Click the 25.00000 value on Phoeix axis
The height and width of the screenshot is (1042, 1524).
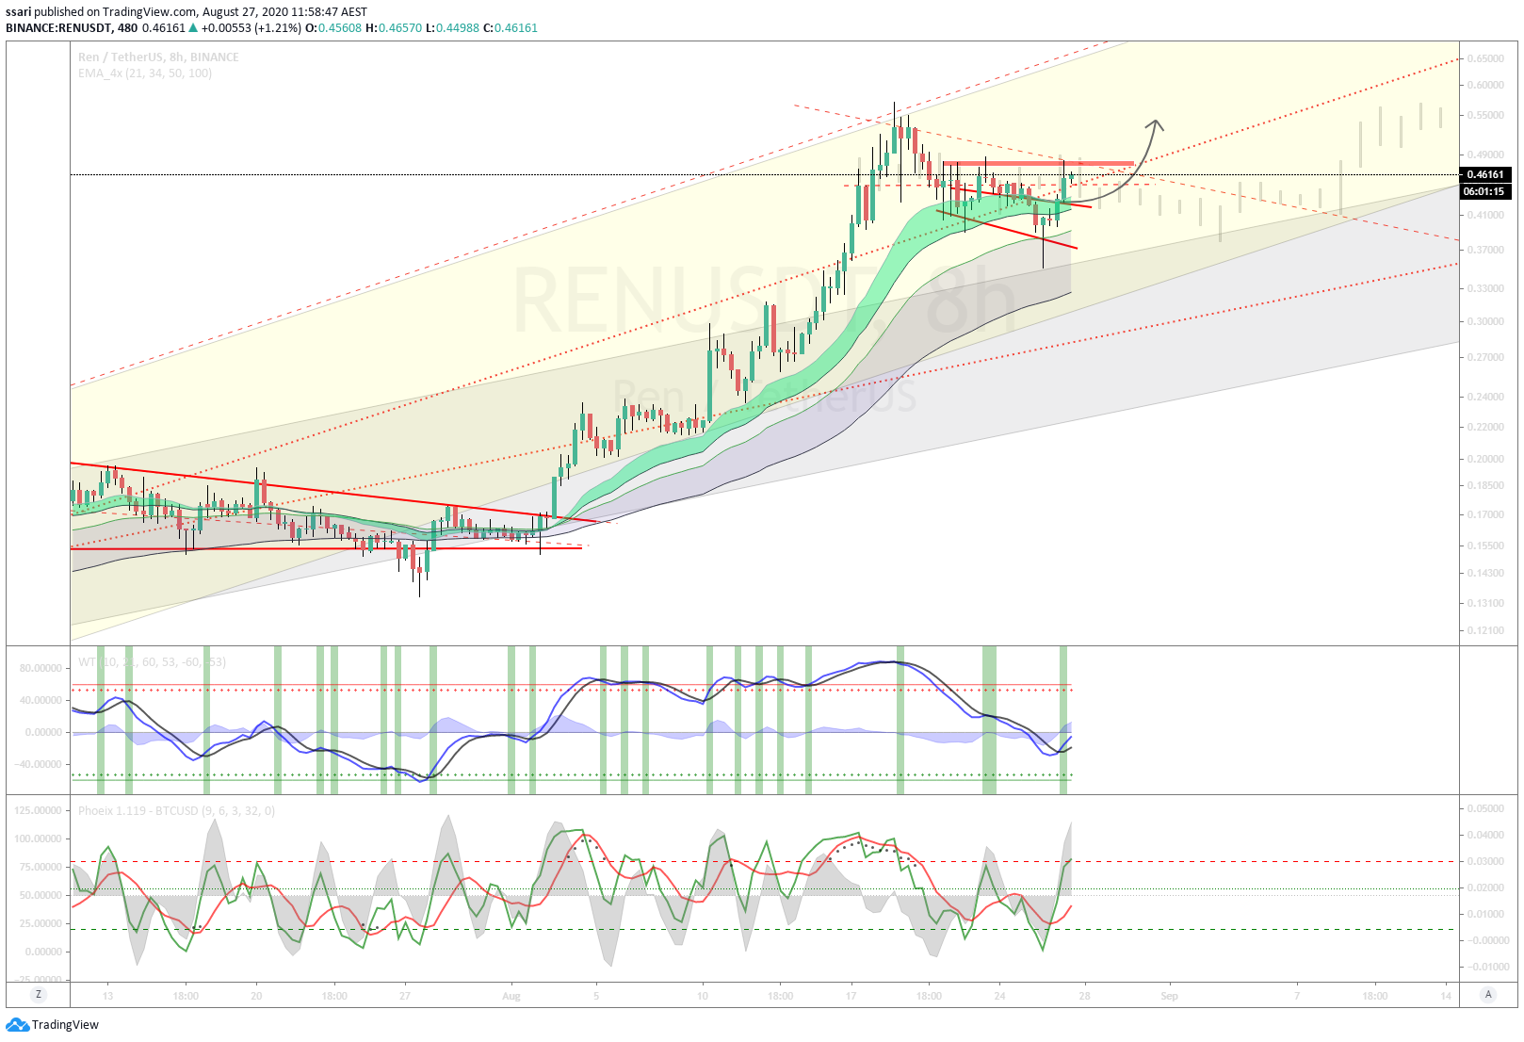41,924
